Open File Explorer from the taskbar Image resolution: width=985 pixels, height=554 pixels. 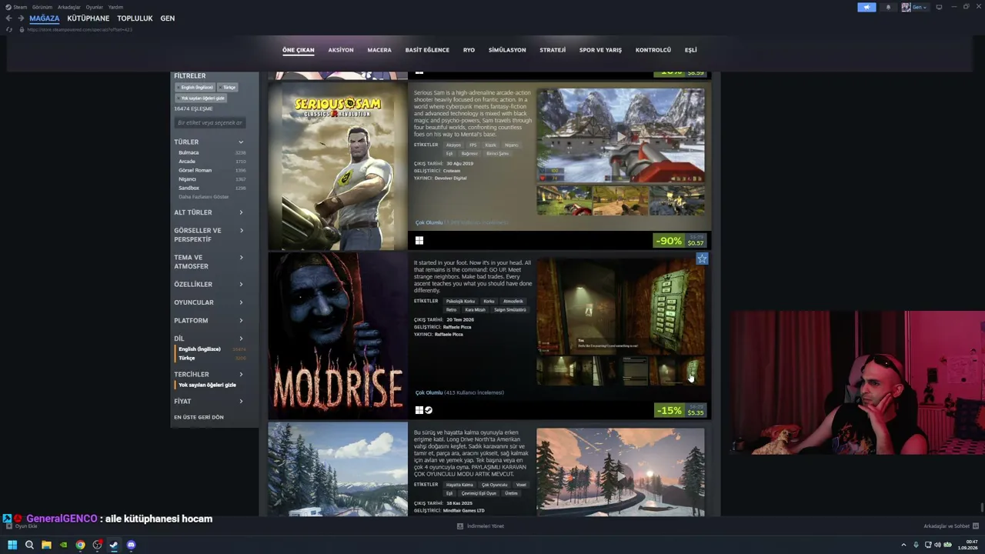point(46,545)
